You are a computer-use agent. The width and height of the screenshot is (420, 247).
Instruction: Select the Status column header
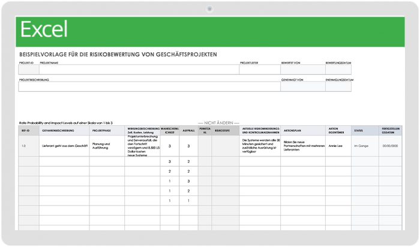tap(365, 131)
